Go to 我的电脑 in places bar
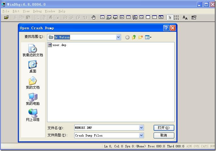Viewport: 216px width, 151px height. click(x=33, y=99)
